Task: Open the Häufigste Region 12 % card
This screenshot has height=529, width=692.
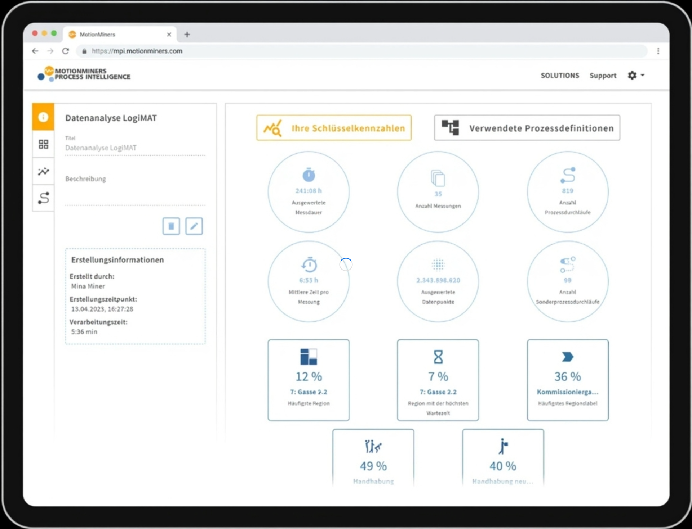Action: (309, 380)
